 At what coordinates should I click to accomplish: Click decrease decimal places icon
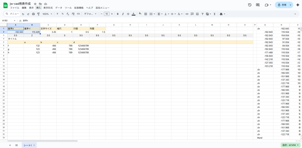tap(68, 14)
